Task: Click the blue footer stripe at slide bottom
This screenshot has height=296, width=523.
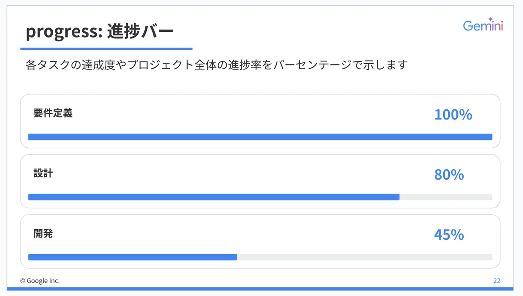Action: click(x=261, y=289)
